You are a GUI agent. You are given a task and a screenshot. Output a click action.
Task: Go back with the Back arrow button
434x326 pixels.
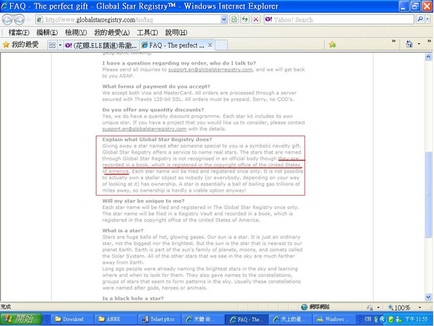click(x=7, y=20)
